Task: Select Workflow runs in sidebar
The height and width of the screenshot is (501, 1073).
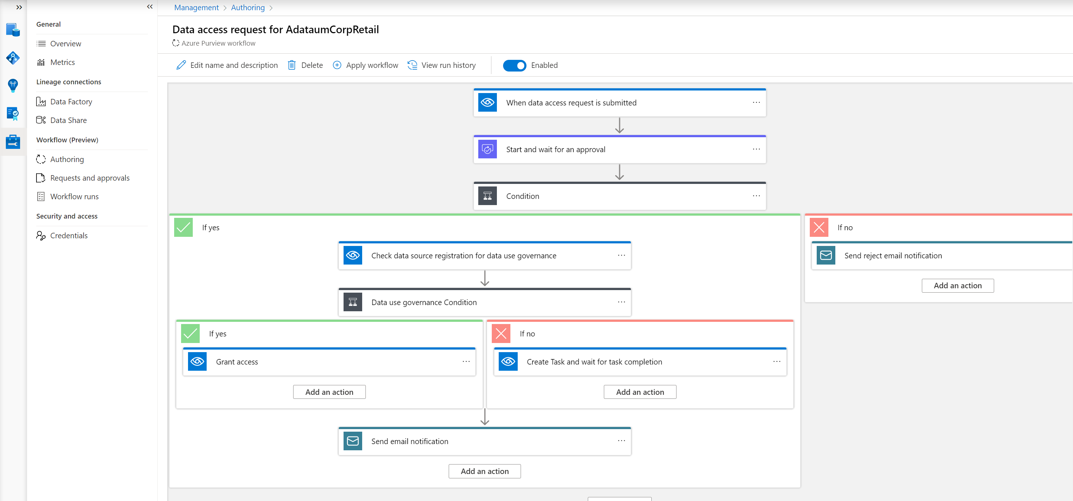Action: pyautogui.click(x=74, y=197)
